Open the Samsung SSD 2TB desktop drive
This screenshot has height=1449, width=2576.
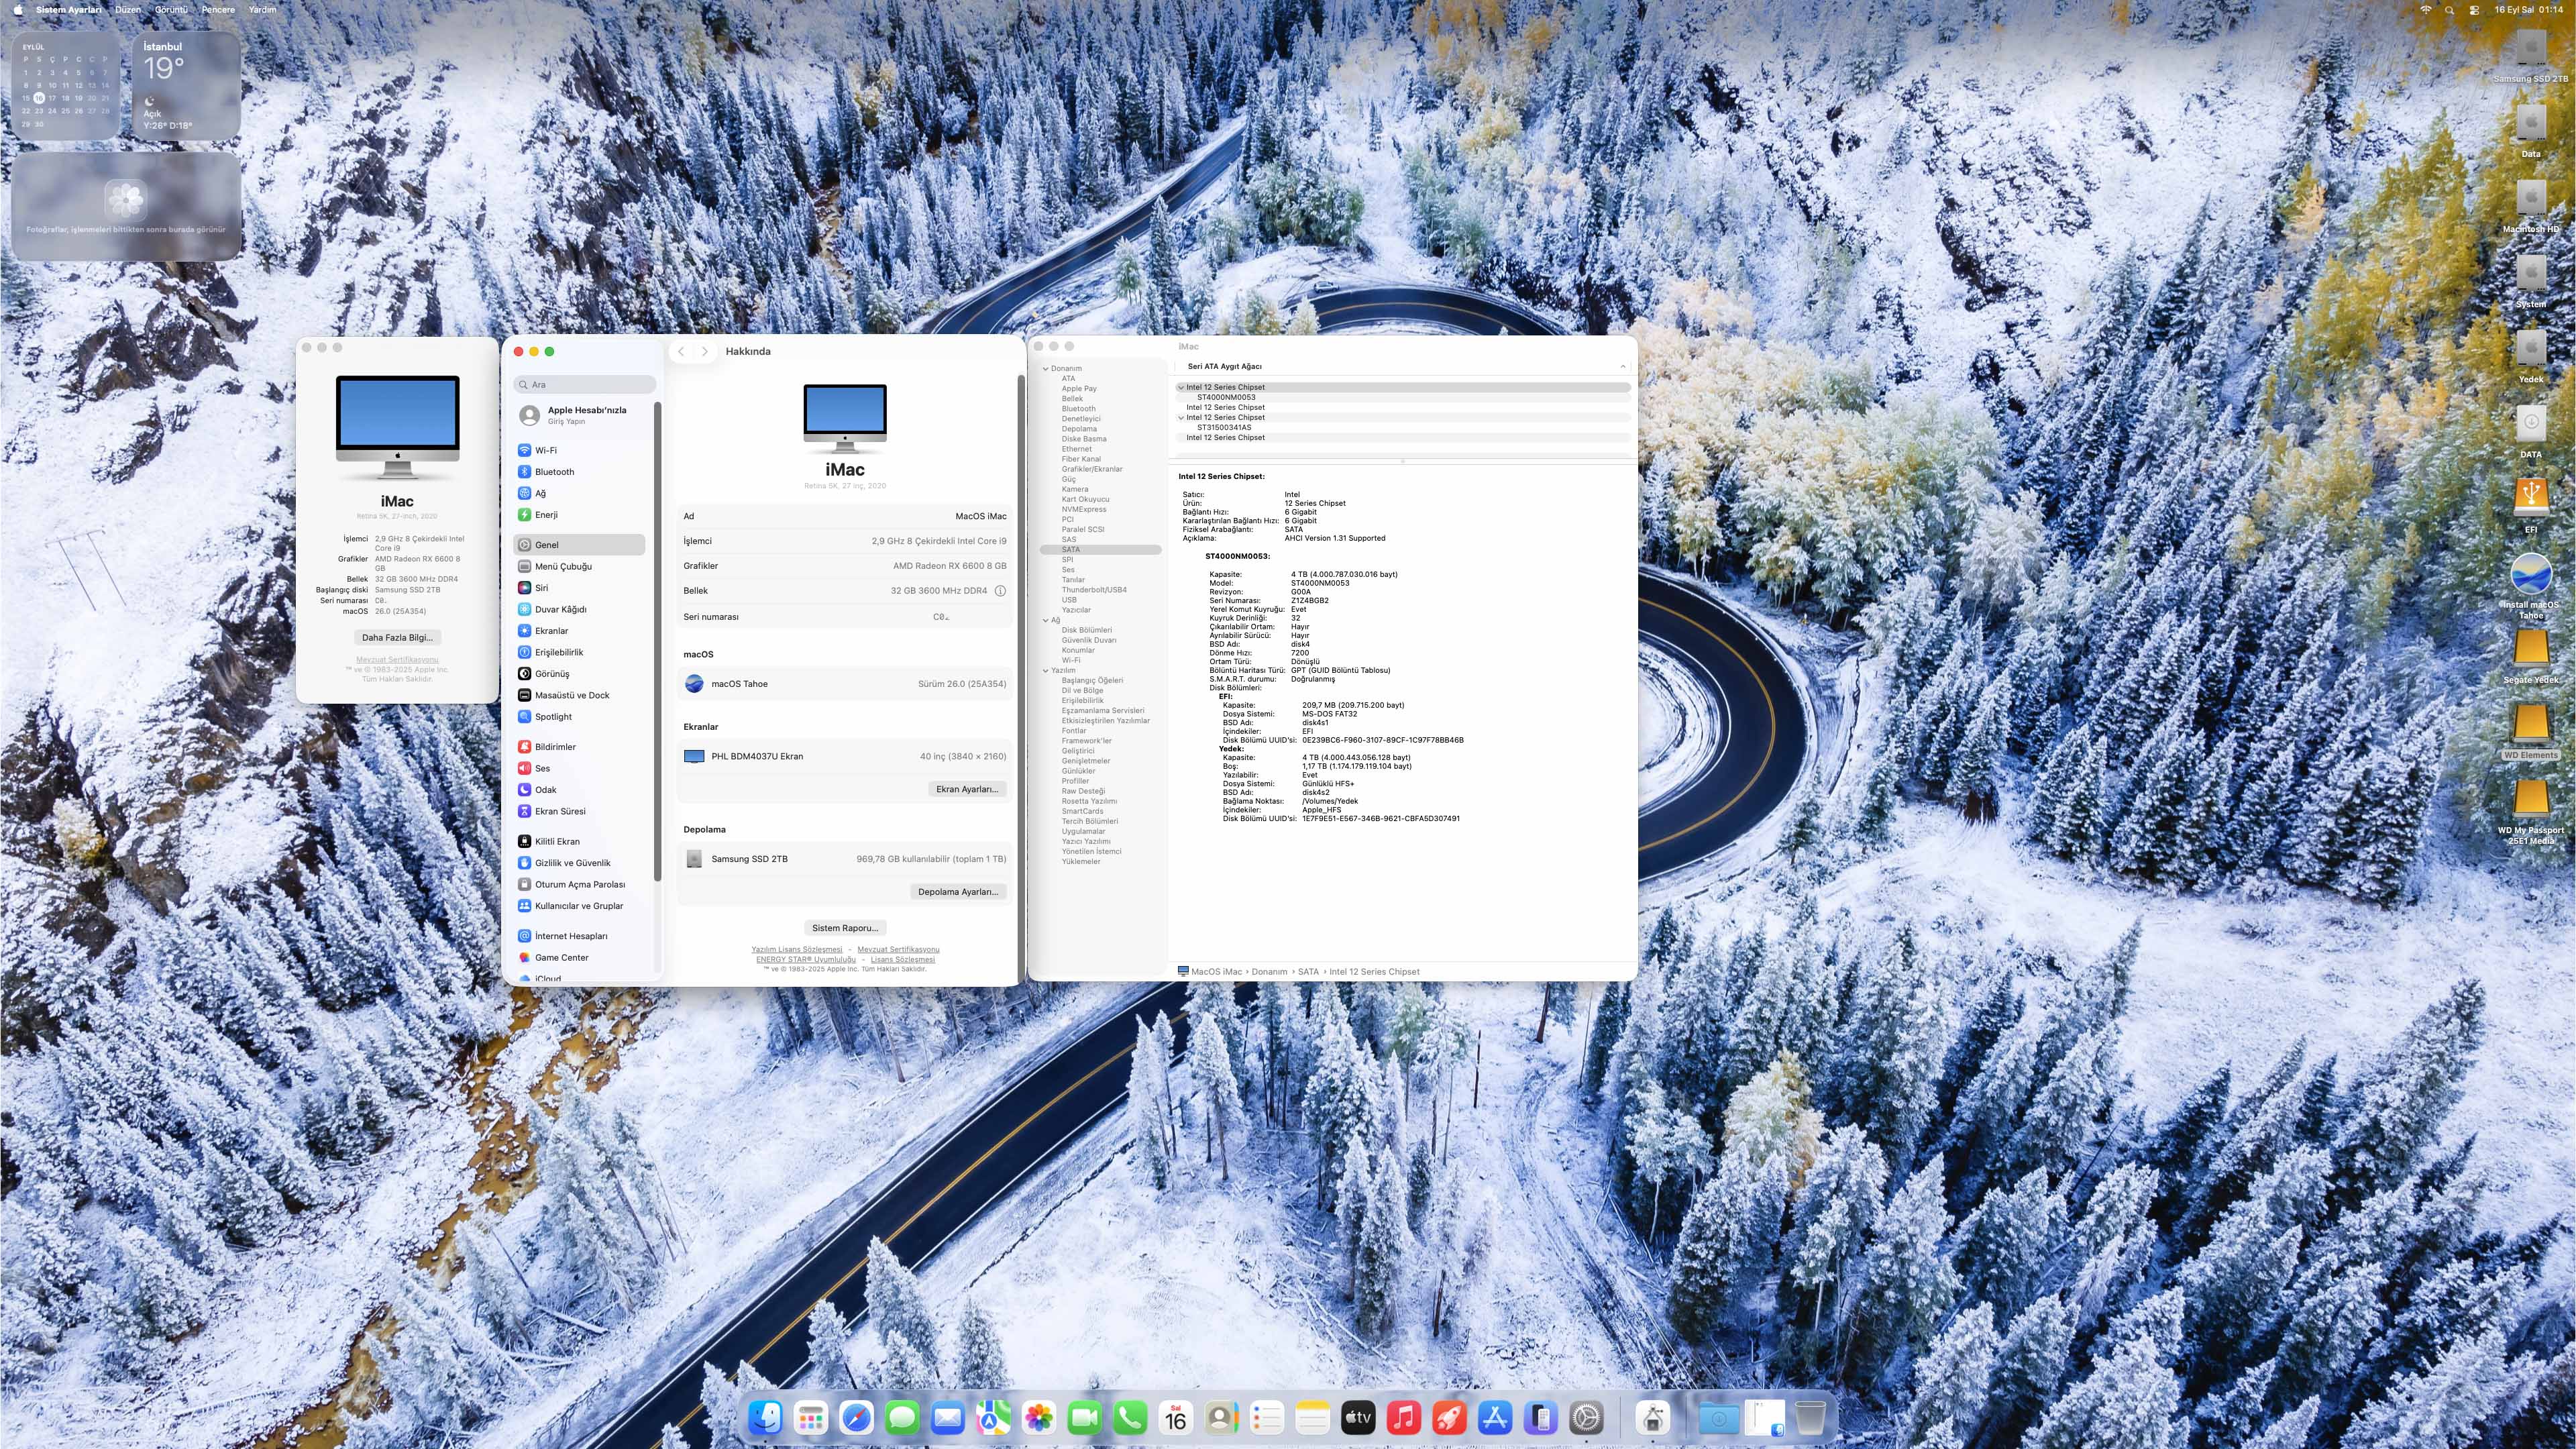coord(2530,56)
